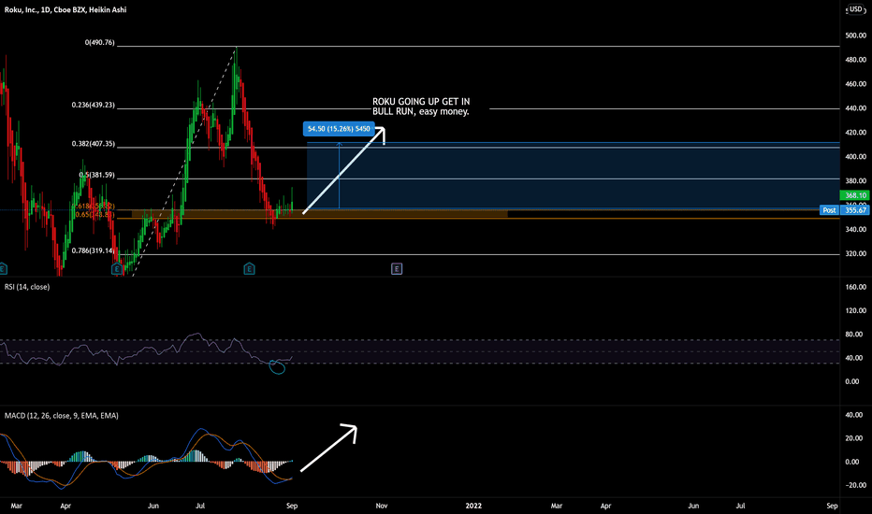Click the blue 54.50 (15.26%) price range label

coord(339,129)
